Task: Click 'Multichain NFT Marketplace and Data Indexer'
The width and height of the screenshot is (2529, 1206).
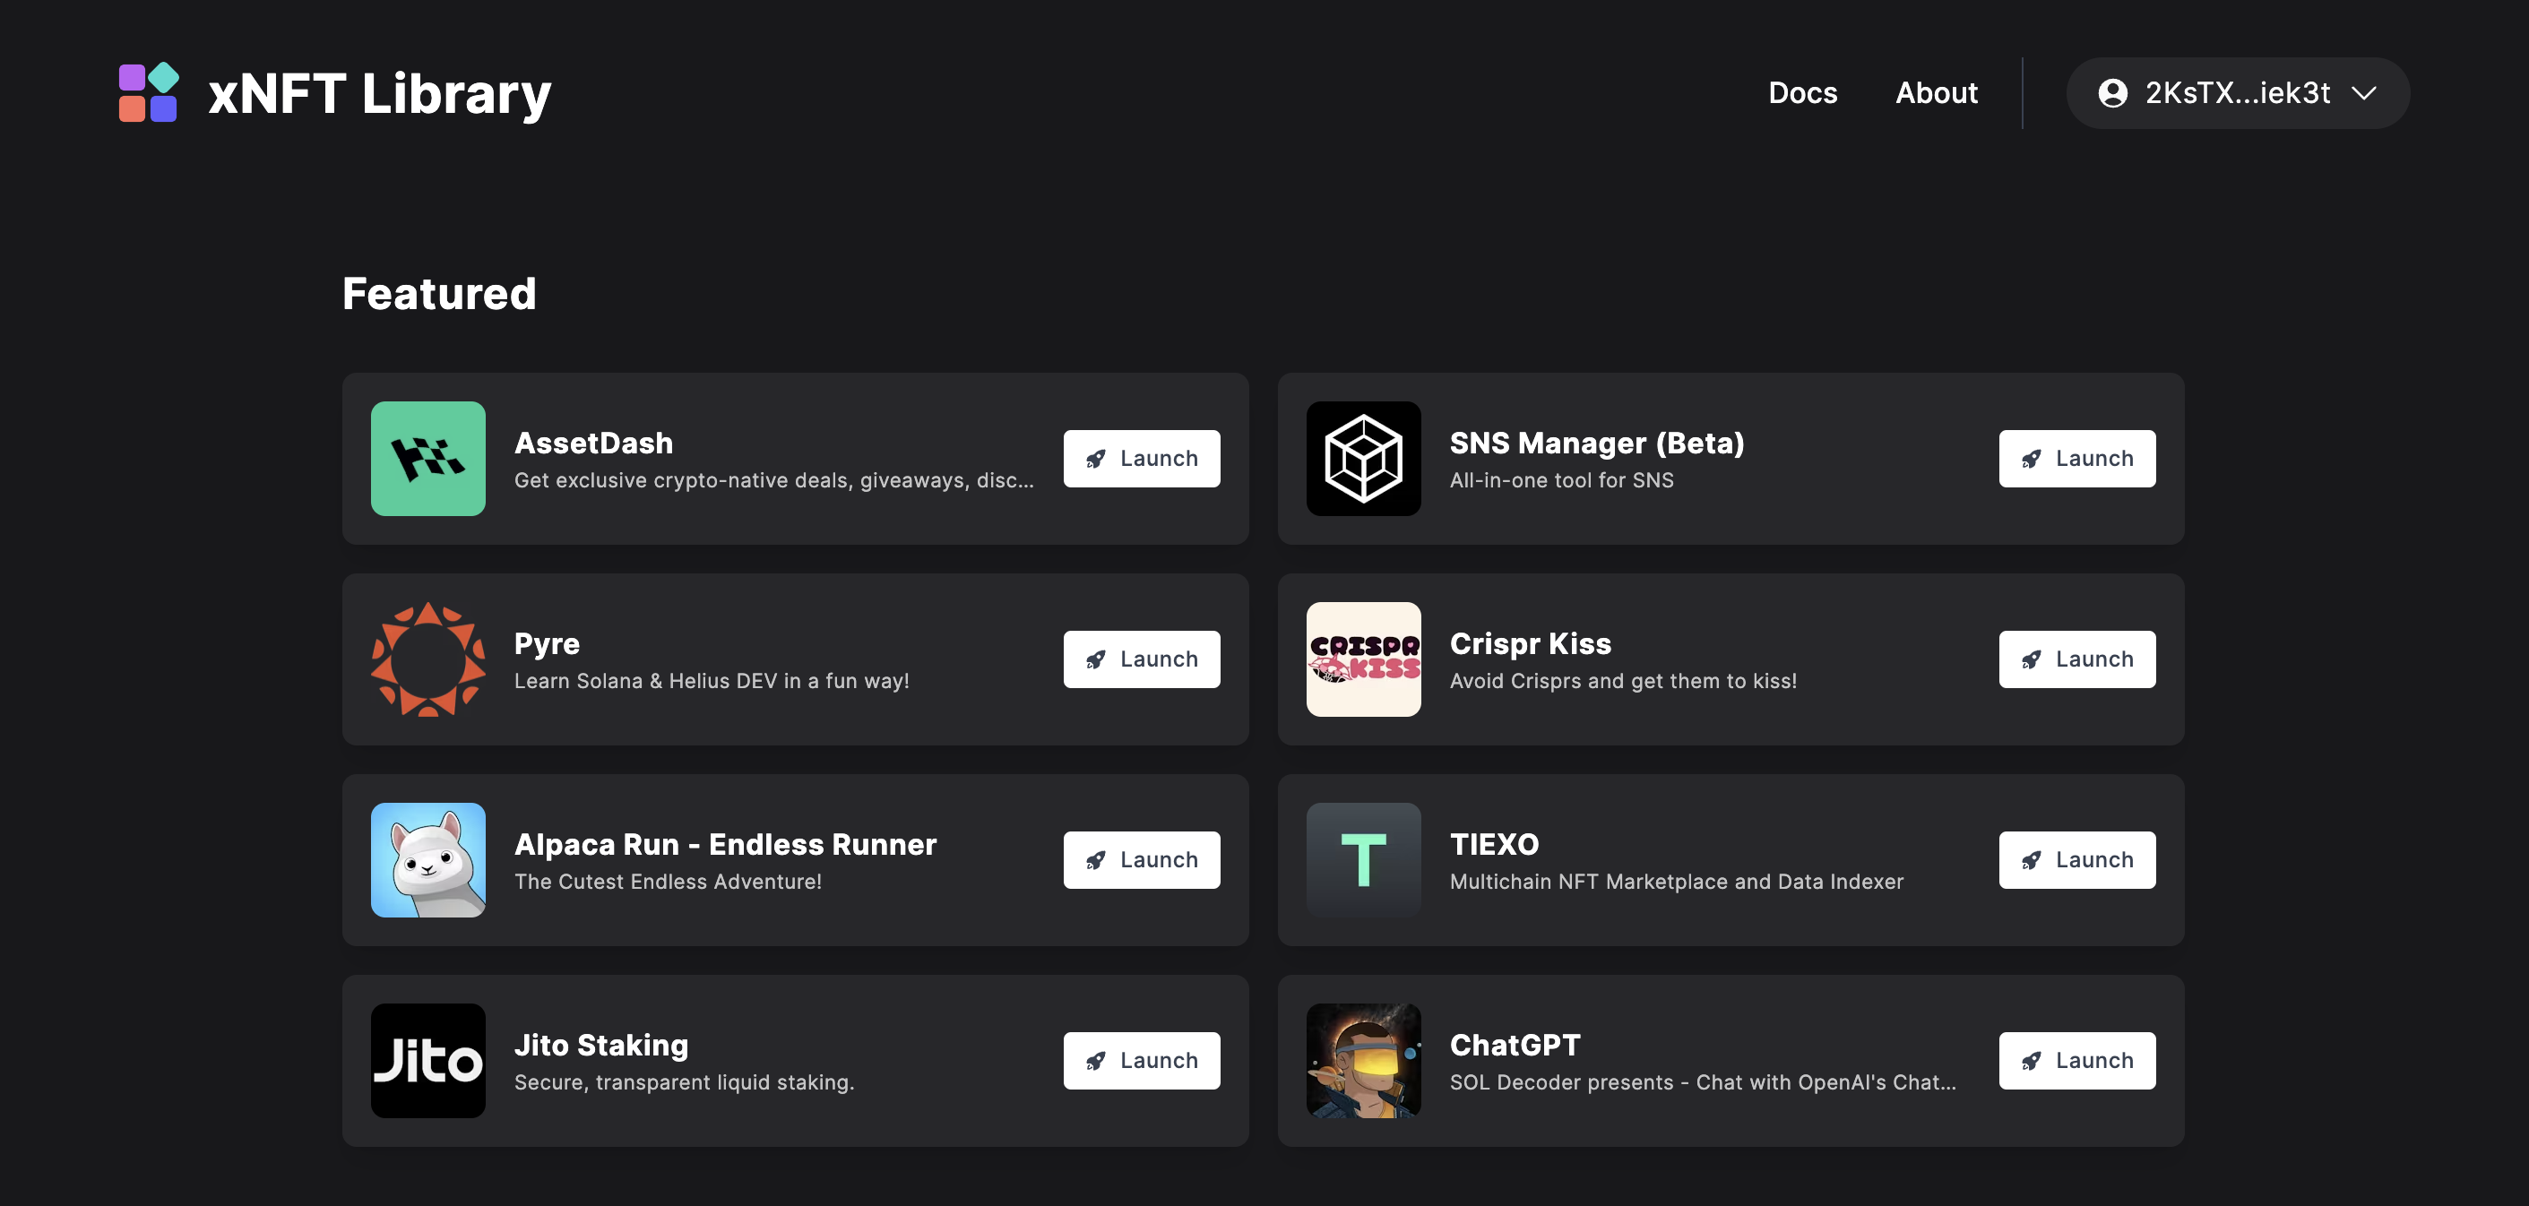Action: (x=1676, y=881)
